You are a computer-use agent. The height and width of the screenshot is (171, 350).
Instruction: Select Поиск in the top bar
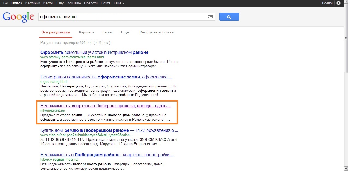click(17, 3)
